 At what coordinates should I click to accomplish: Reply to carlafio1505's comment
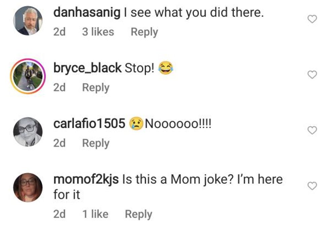click(x=96, y=143)
